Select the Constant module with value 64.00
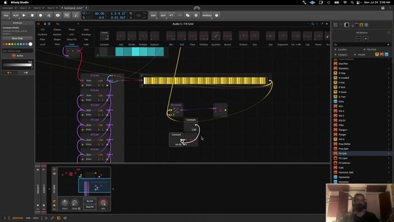 [176, 140]
